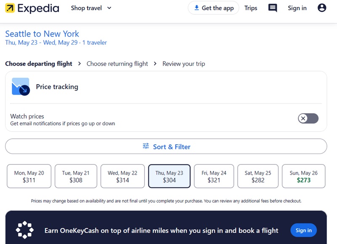Open the Seattle to New York link
The width and height of the screenshot is (337, 244).
[43, 34]
